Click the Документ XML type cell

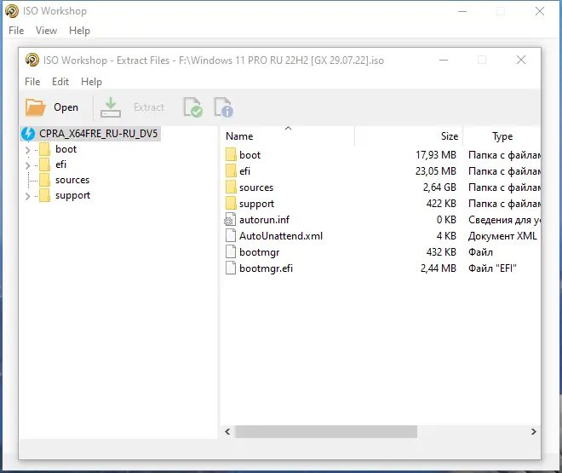502,236
